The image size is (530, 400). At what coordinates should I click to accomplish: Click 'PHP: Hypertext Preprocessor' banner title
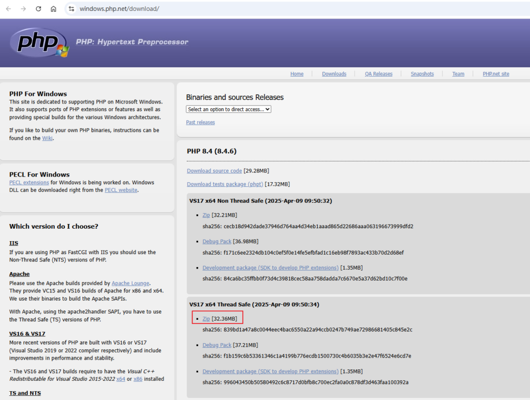pyautogui.click(x=132, y=42)
